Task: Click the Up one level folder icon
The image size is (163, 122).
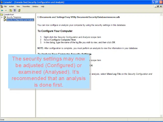Action: coord(11,10)
